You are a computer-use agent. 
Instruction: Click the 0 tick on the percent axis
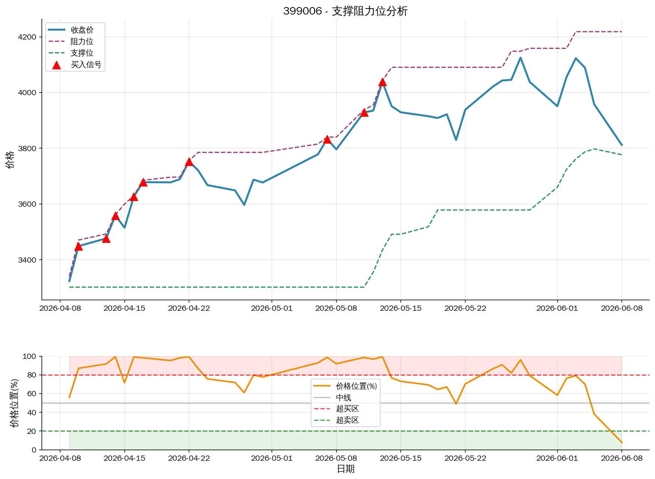tap(34, 450)
